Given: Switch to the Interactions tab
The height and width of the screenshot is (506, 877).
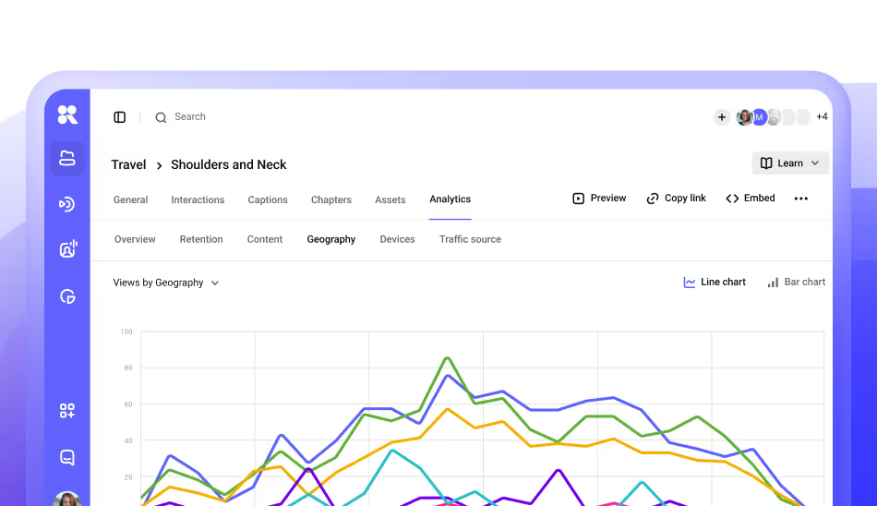Looking at the screenshot, I should coord(198,199).
